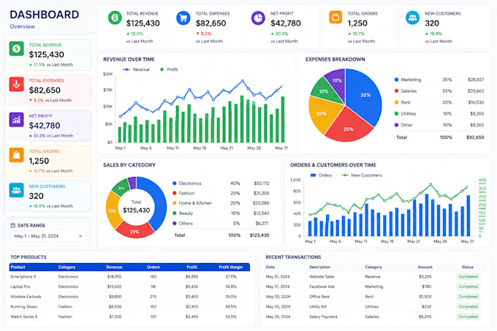Click the purple pie icon in the top Net Profit card
This screenshot has height=331, width=497.
(258, 18)
